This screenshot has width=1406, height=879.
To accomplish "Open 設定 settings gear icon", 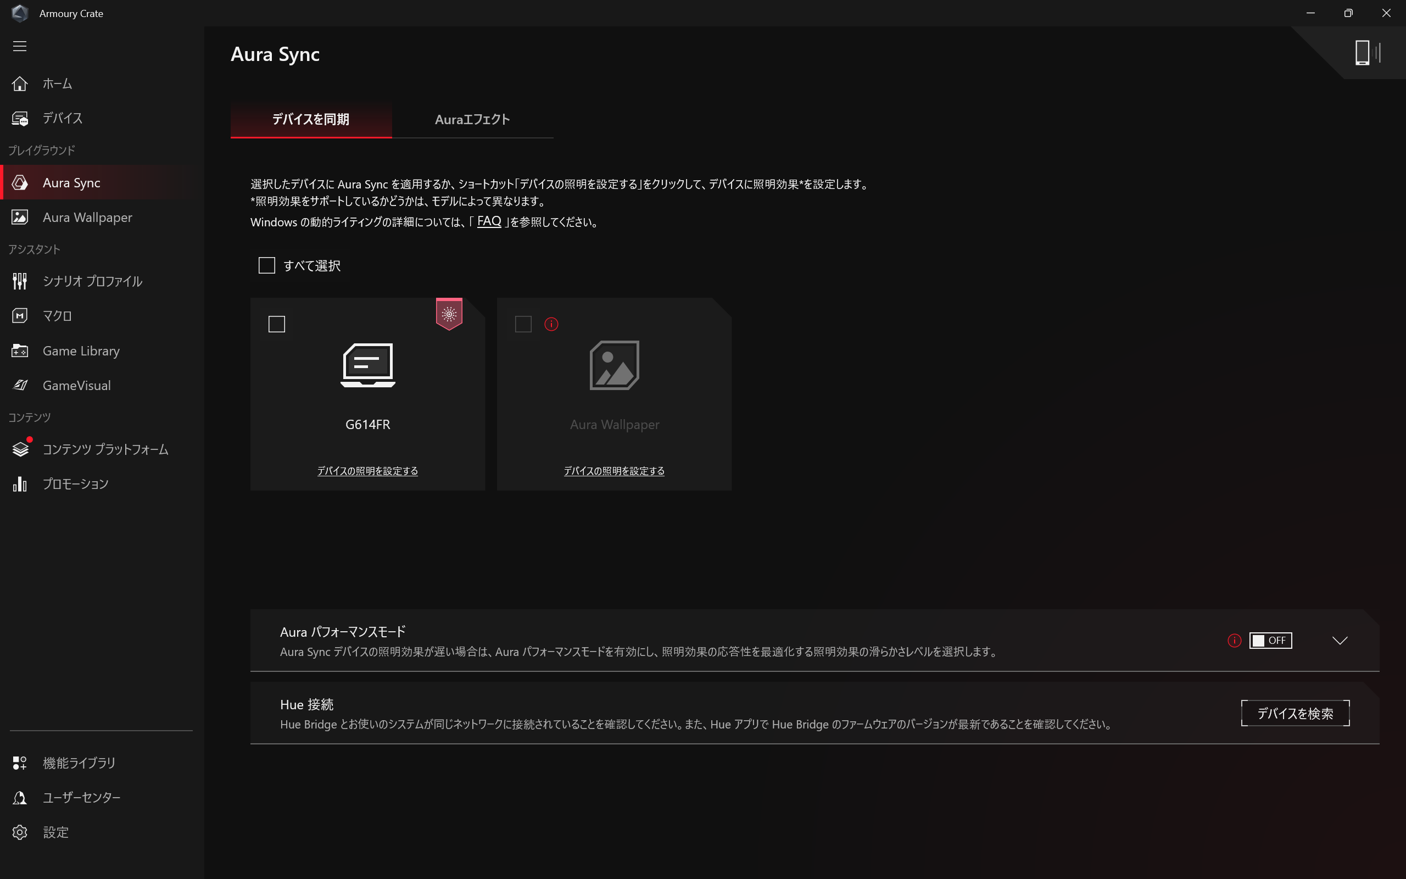I will pyautogui.click(x=20, y=832).
